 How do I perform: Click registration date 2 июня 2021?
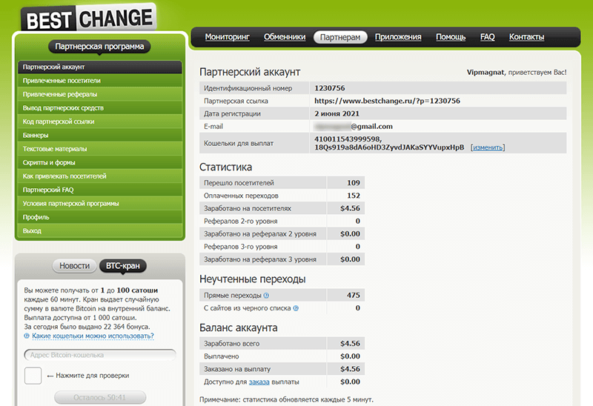click(337, 114)
